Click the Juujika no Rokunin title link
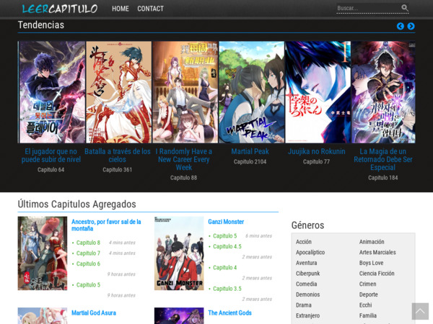The height and width of the screenshot is (324, 433). pyautogui.click(x=317, y=151)
